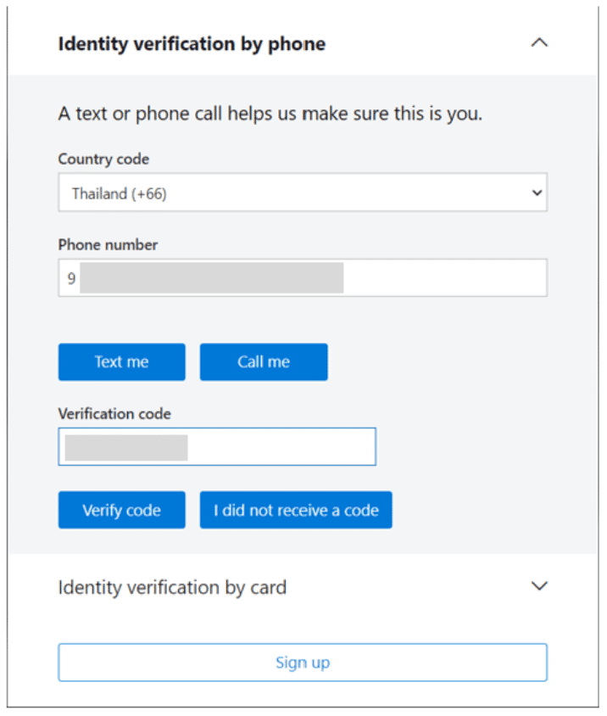The height and width of the screenshot is (716, 607).
Task: Open the Country code dropdown showing Thailand (+66)
Action: pos(302,193)
